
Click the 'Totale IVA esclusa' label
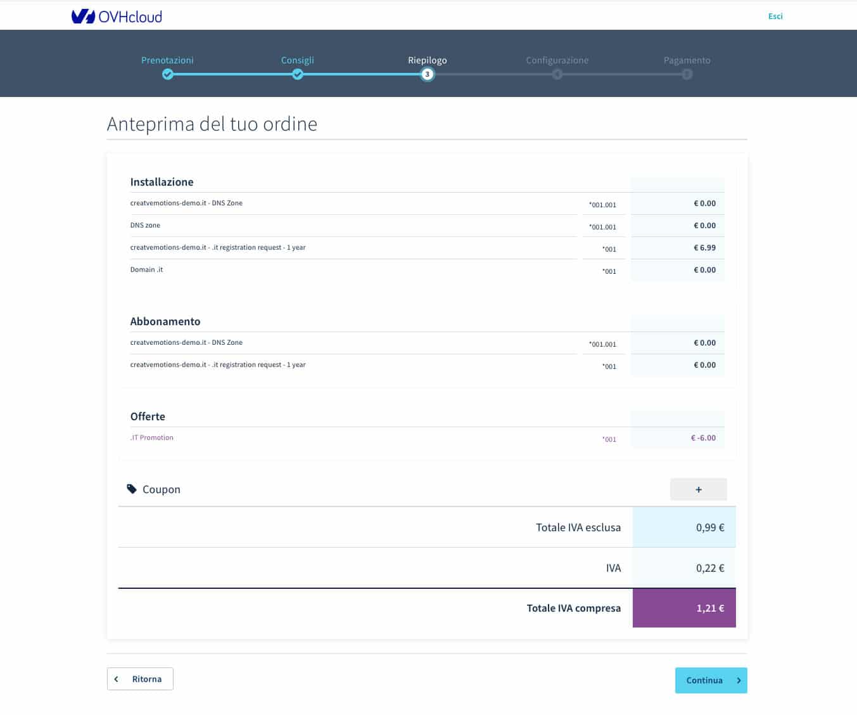[578, 527]
